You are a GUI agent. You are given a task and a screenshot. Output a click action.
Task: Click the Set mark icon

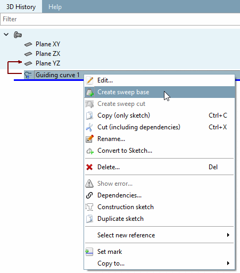click(x=89, y=252)
